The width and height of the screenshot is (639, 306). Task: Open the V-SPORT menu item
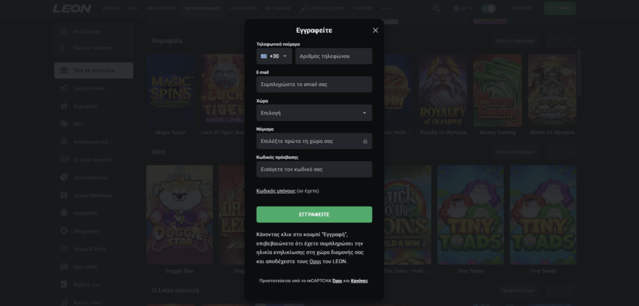[363, 8]
